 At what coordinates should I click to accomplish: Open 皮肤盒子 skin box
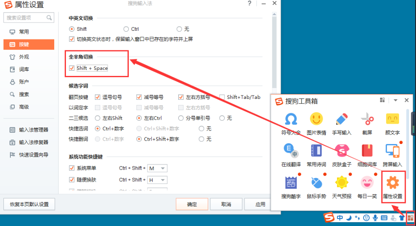[342, 155]
